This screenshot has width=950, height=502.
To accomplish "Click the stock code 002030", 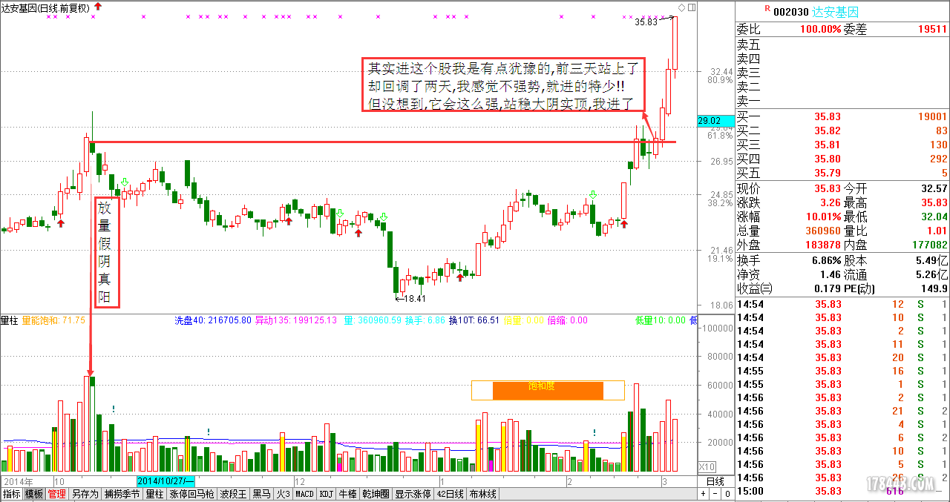I will tap(790, 12).
